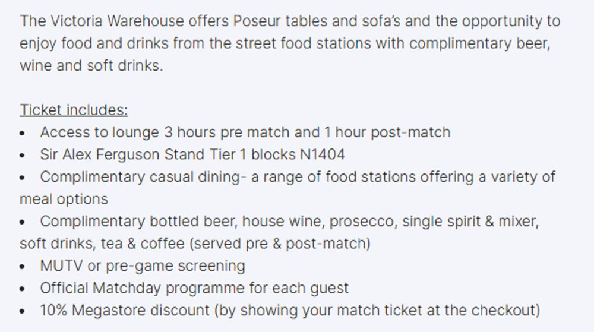The image size is (594, 332).
Task: Click the bullet before 'MUTV or pre-game screening'
Action: coord(23,266)
